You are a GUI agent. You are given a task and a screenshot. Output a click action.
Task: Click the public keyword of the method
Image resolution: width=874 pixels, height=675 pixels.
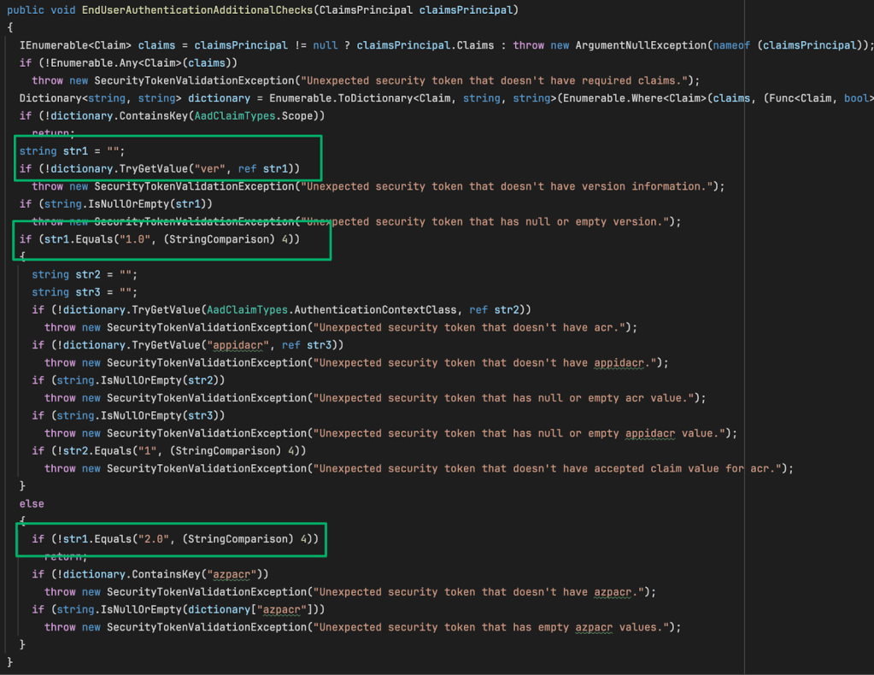pyautogui.click(x=25, y=9)
